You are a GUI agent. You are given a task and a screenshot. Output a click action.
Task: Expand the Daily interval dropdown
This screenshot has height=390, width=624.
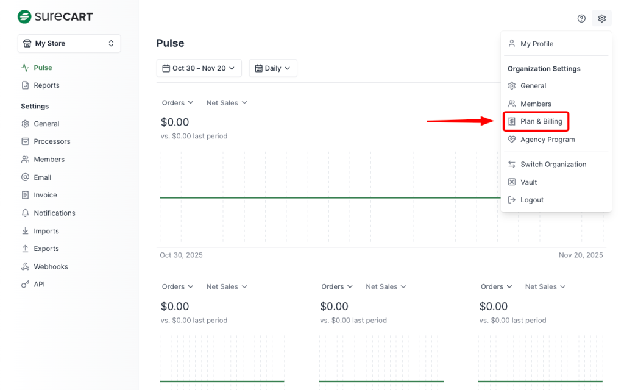273,68
